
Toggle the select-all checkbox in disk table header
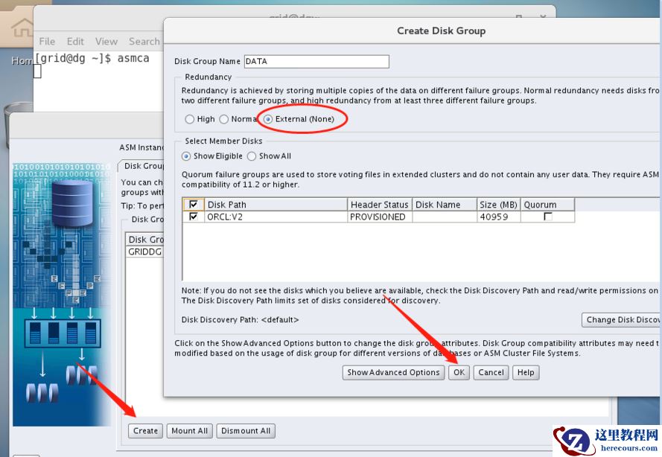click(194, 205)
